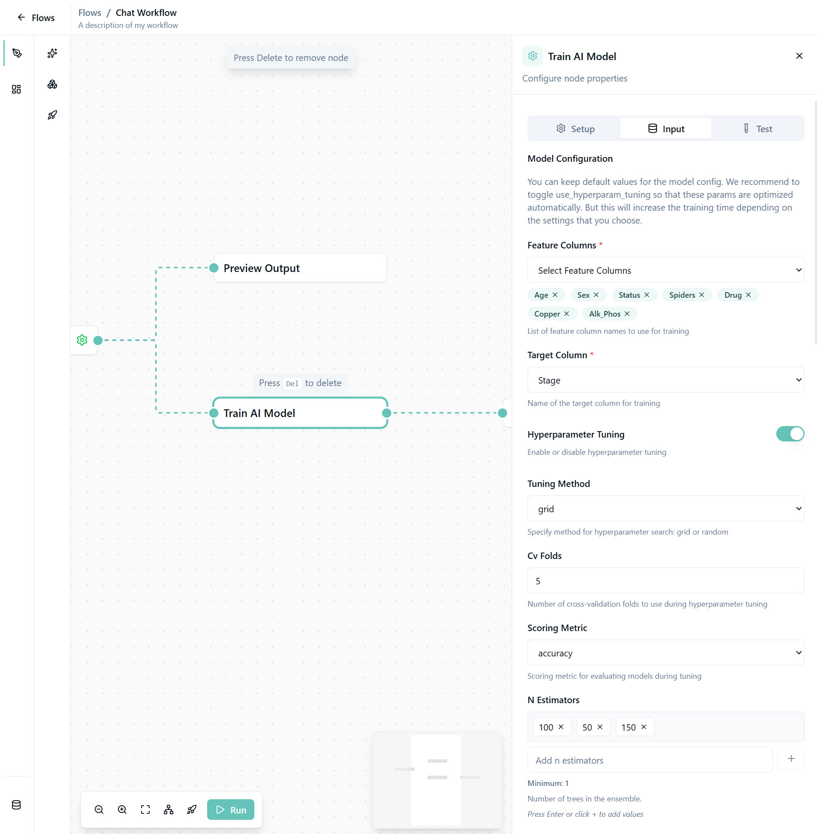This screenshot has width=817, height=834.
Task: Click the zoom in magnifier icon
Action: click(x=122, y=810)
